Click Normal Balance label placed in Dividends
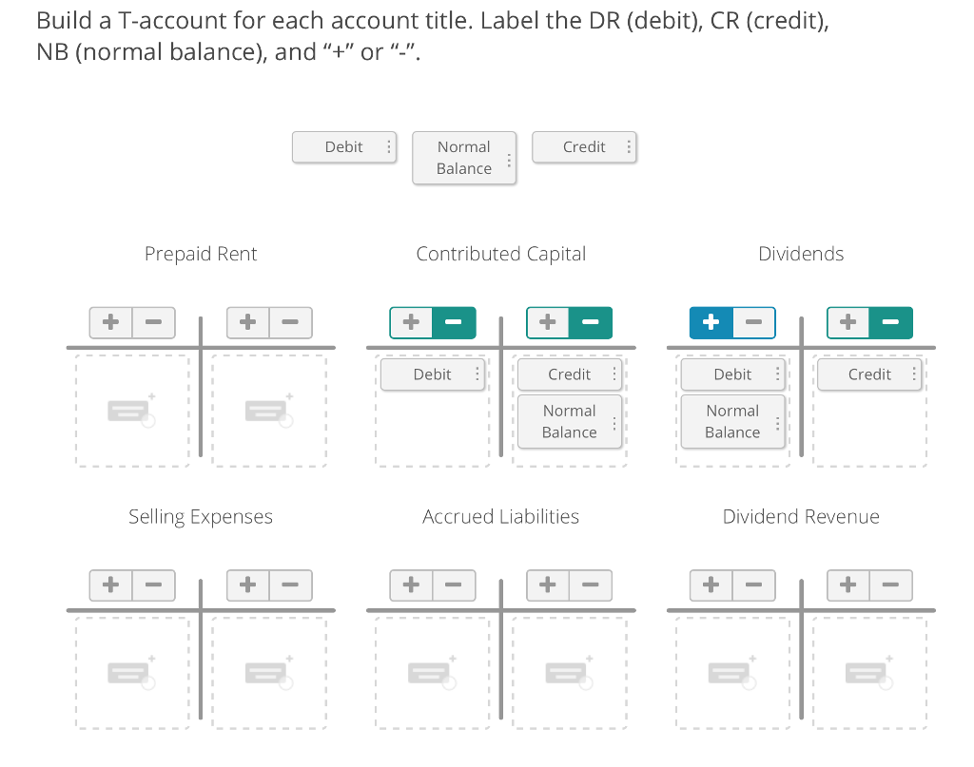 pos(733,421)
